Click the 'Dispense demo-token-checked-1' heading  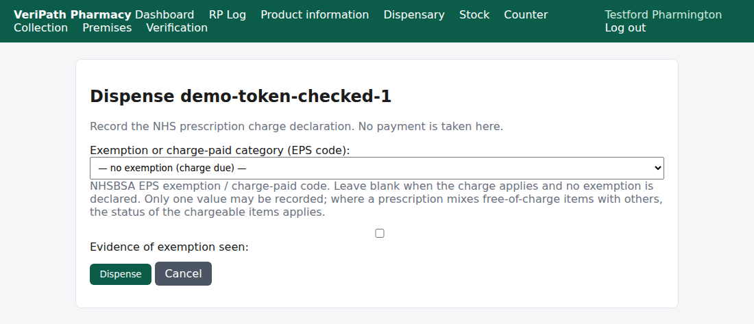point(241,97)
